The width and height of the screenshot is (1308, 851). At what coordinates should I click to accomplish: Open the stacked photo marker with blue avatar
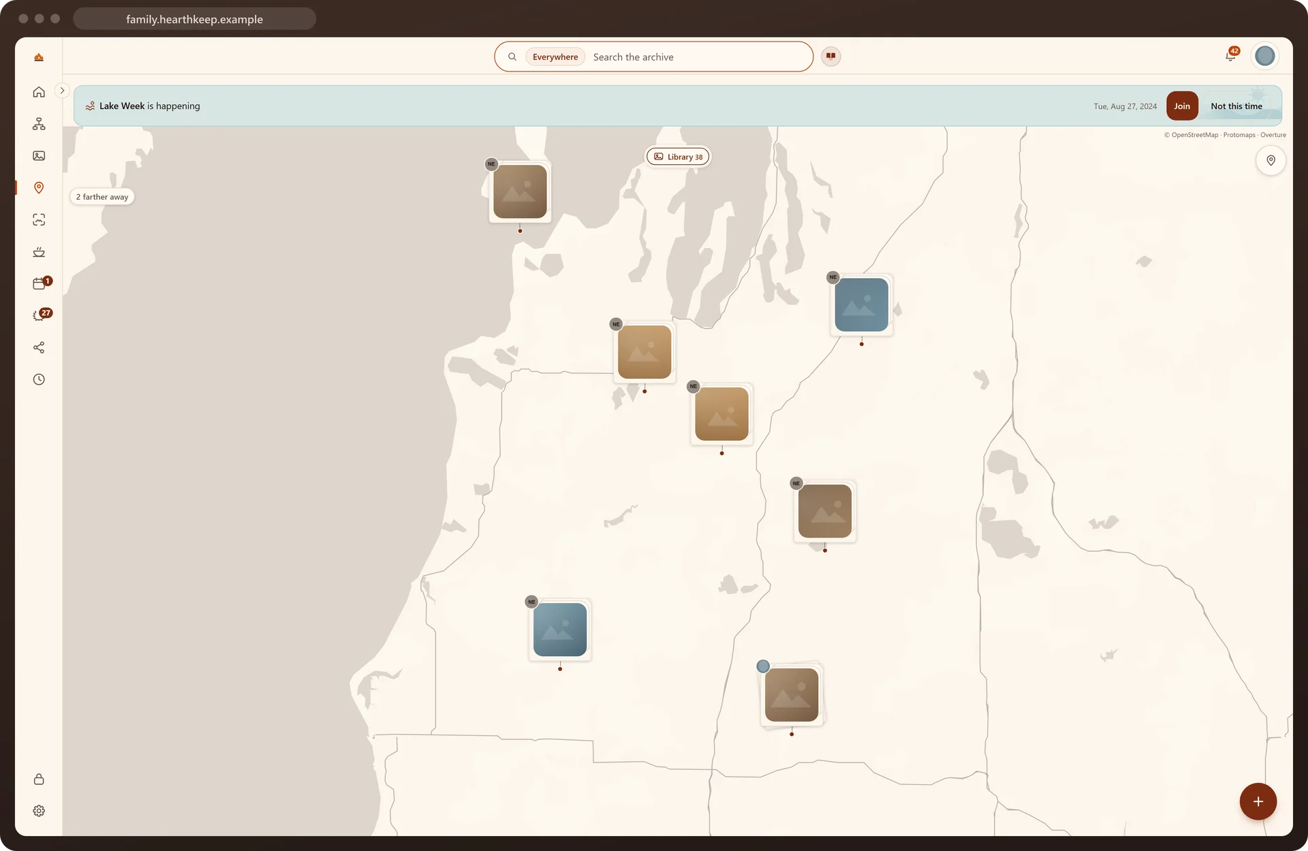pyautogui.click(x=792, y=695)
